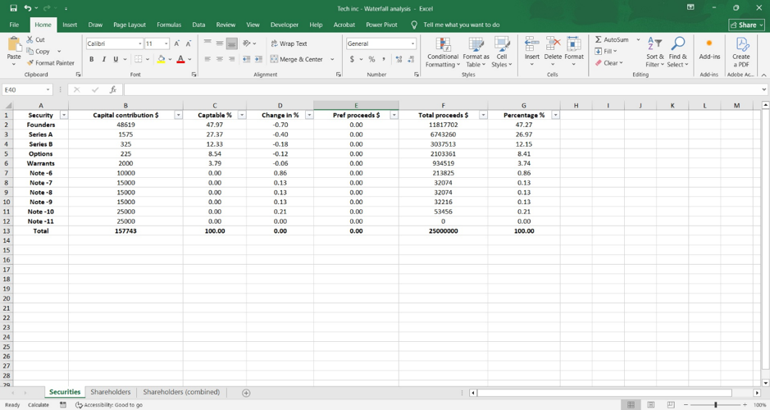Switch to Page Layout view in status bar
Viewport: 770px width, 410px height.
pos(650,405)
